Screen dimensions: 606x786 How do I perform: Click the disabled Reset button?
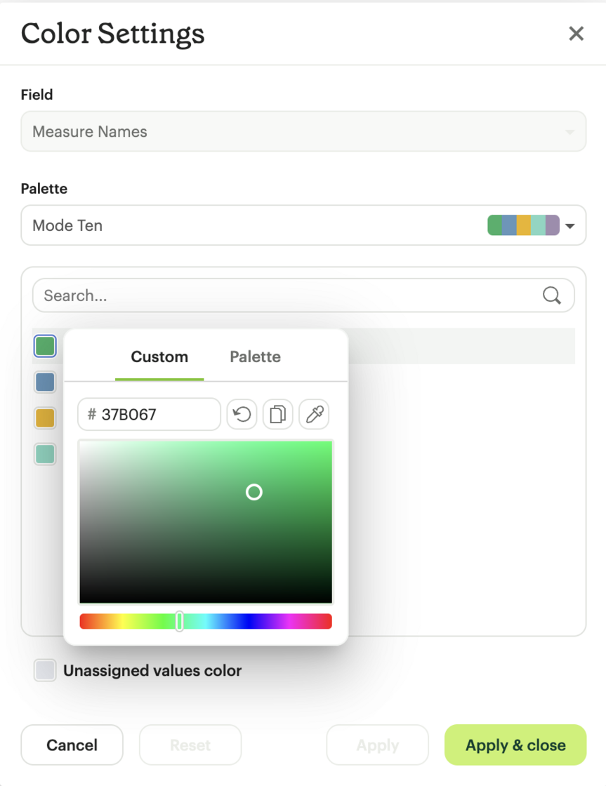(190, 745)
